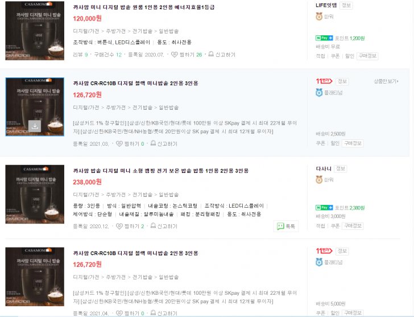
Task: Click report bell icon on 238,000원 listing
Action: click(153, 225)
